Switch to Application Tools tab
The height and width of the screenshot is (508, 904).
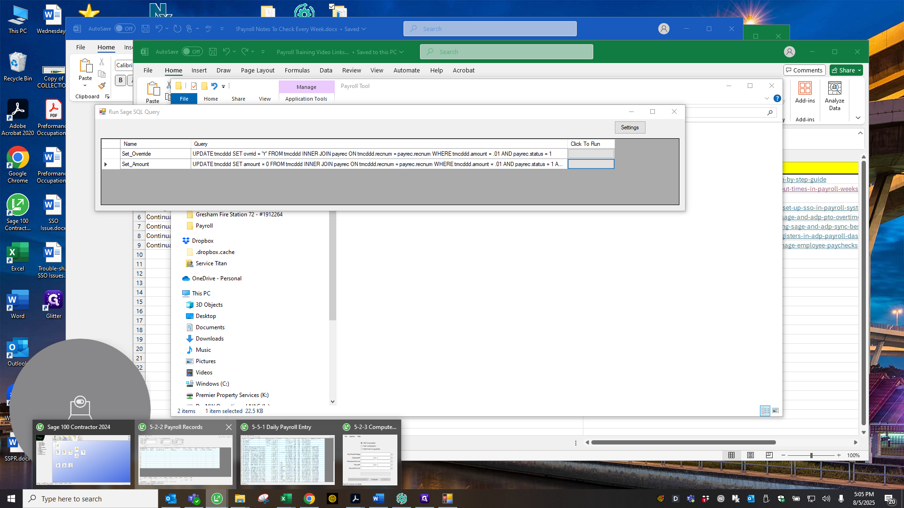point(306,99)
